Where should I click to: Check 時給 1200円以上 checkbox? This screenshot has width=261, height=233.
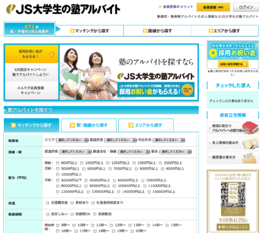(x=108, y=163)
